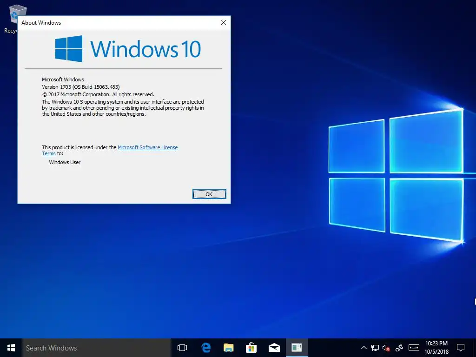Open the Action Center notifications icon
476x357 pixels.
coord(461,348)
